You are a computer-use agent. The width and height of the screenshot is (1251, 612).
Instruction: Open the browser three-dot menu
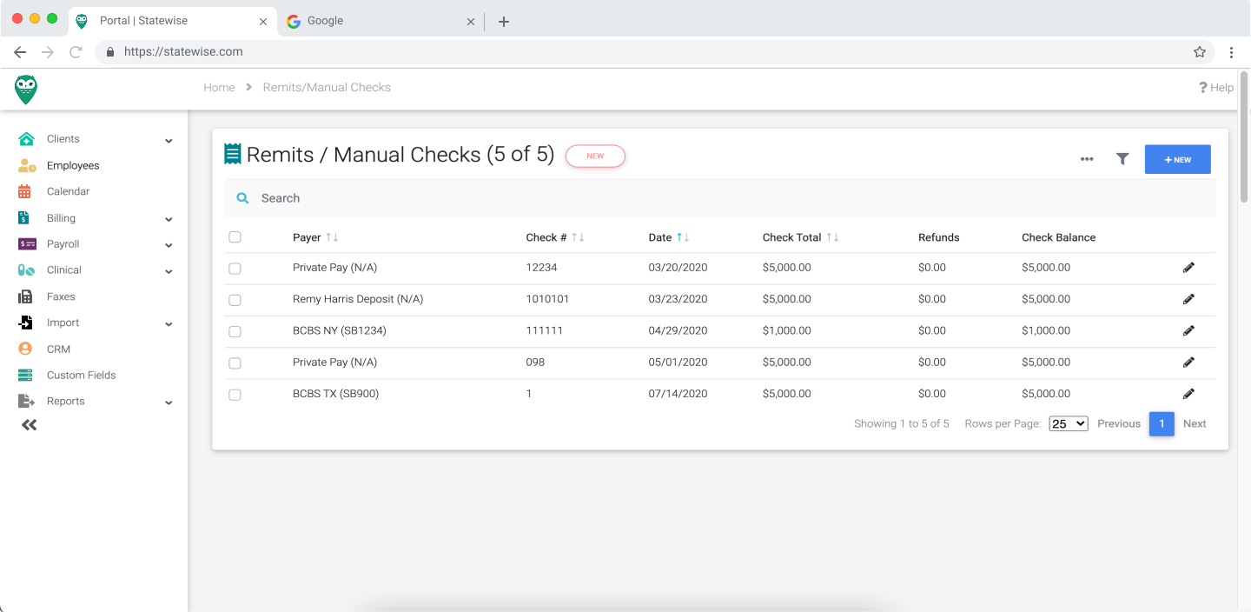(x=1231, y=52)
